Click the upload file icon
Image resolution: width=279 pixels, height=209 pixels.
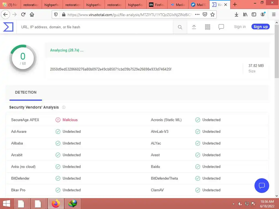click(x=194, y=27)
